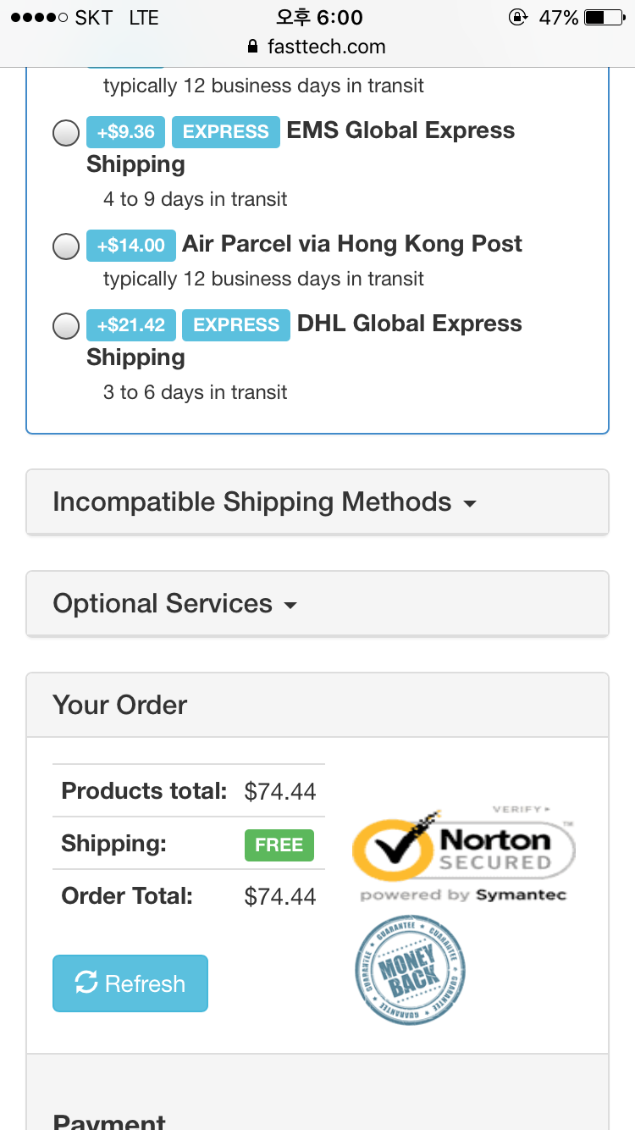The width and height of the screenshot is (635, 1130).
Task: Click the EXPRESS tag beside DHL shipping
Action: [x=236, y=325]
